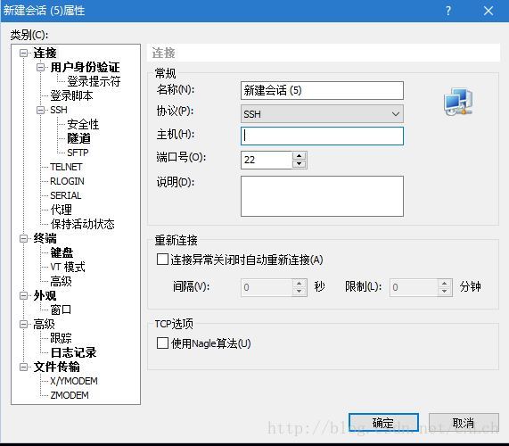Open the 窗口 window settings
509x446 pixels.
tap(61, 310)
